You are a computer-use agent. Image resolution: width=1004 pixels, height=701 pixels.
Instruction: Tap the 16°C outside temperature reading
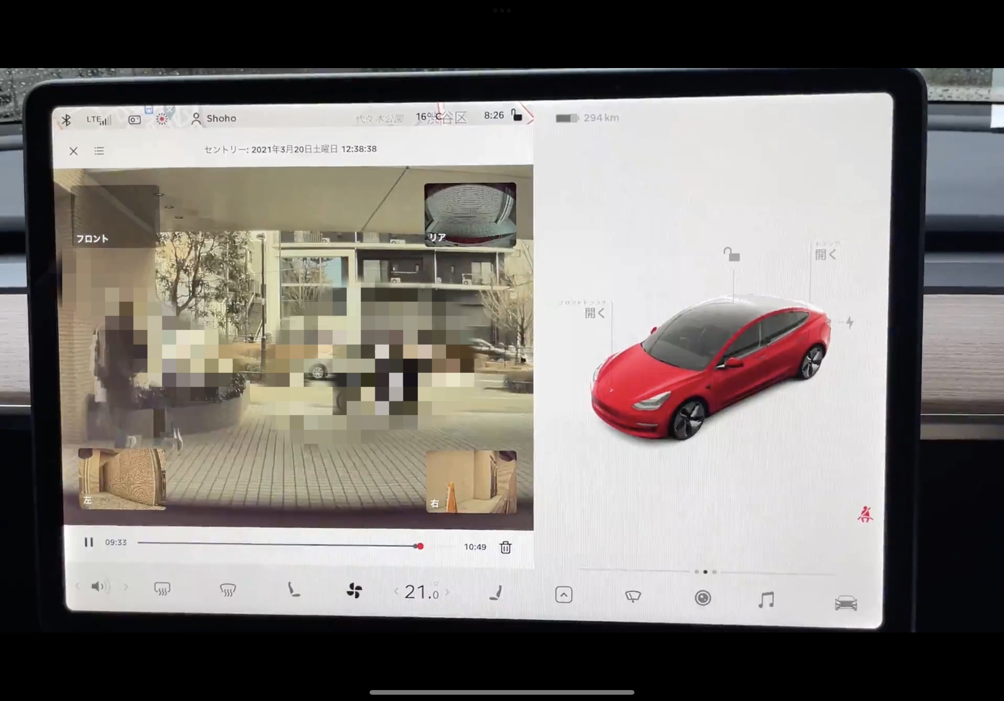click(428, 117)
